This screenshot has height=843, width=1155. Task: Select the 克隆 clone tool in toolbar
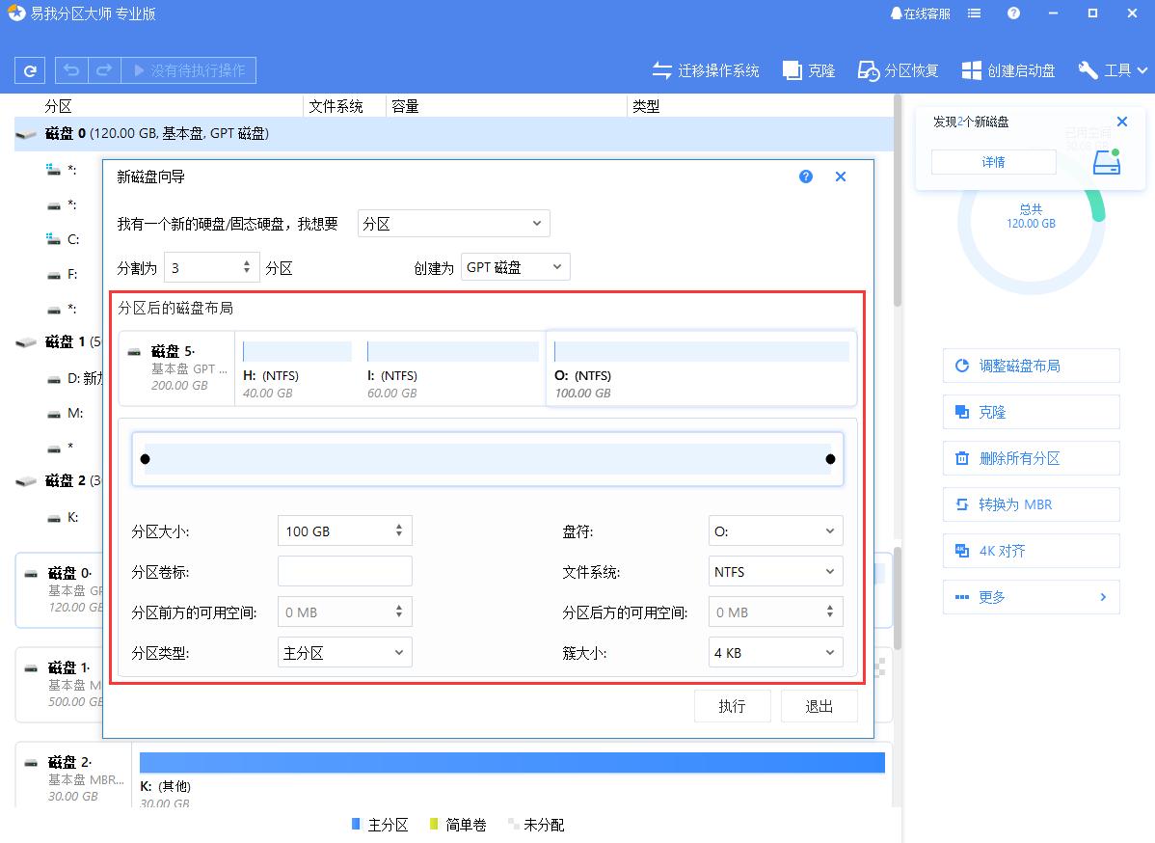click(x=809, y=69)
